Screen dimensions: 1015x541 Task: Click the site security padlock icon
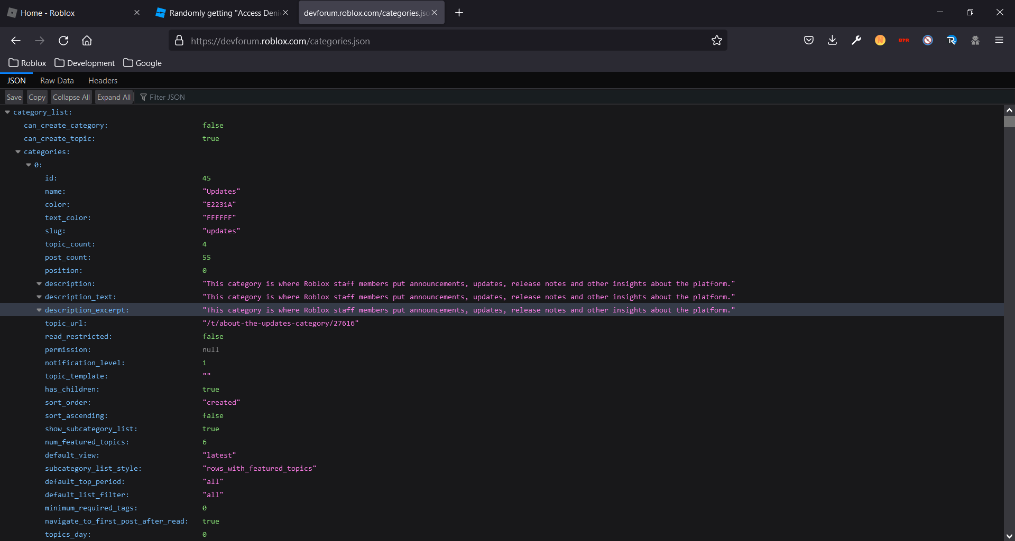[x=179, y=41]
